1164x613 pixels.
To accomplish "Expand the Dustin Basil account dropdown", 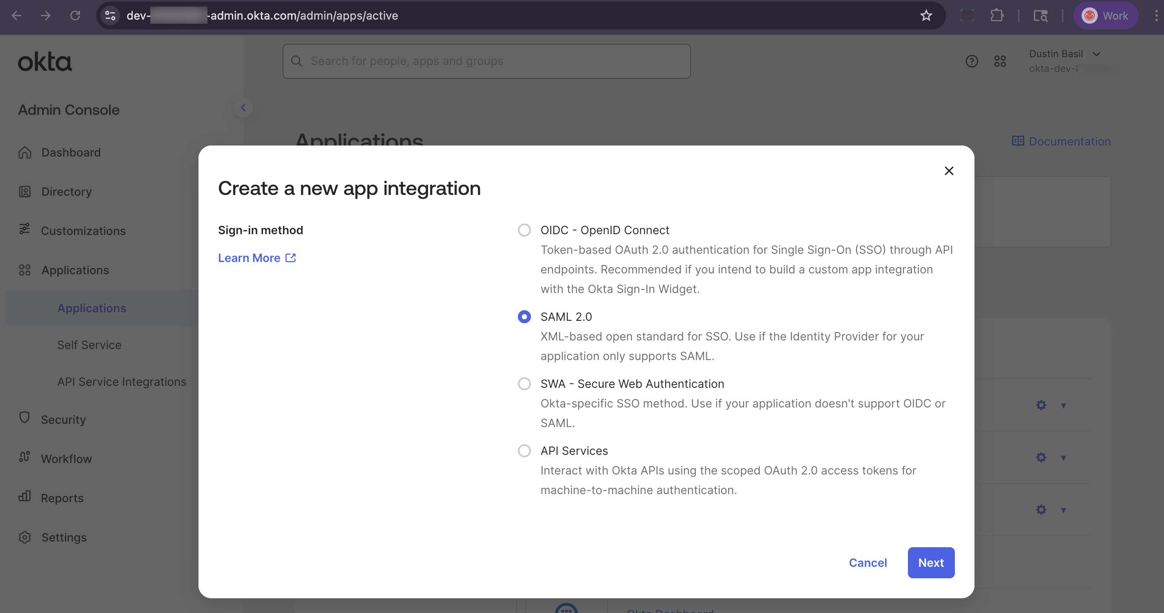I will click(x=1097, y=54).
